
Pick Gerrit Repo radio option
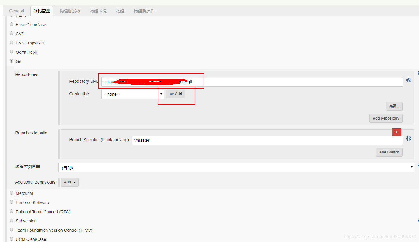coord(12,52)
